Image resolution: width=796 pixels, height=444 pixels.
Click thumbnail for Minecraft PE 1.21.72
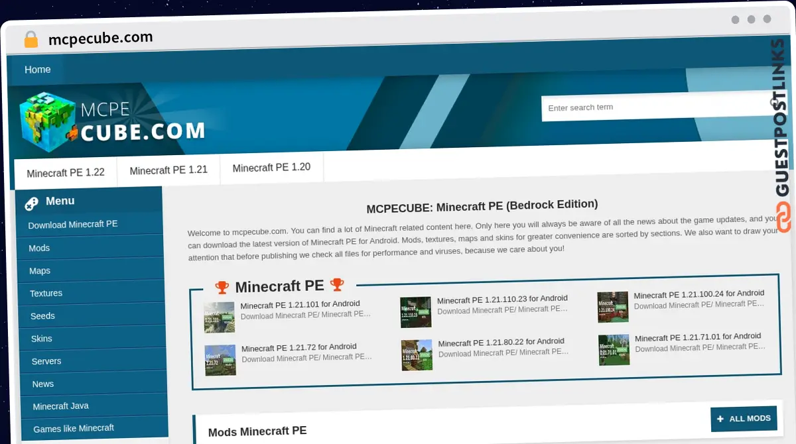click(220, 360)
